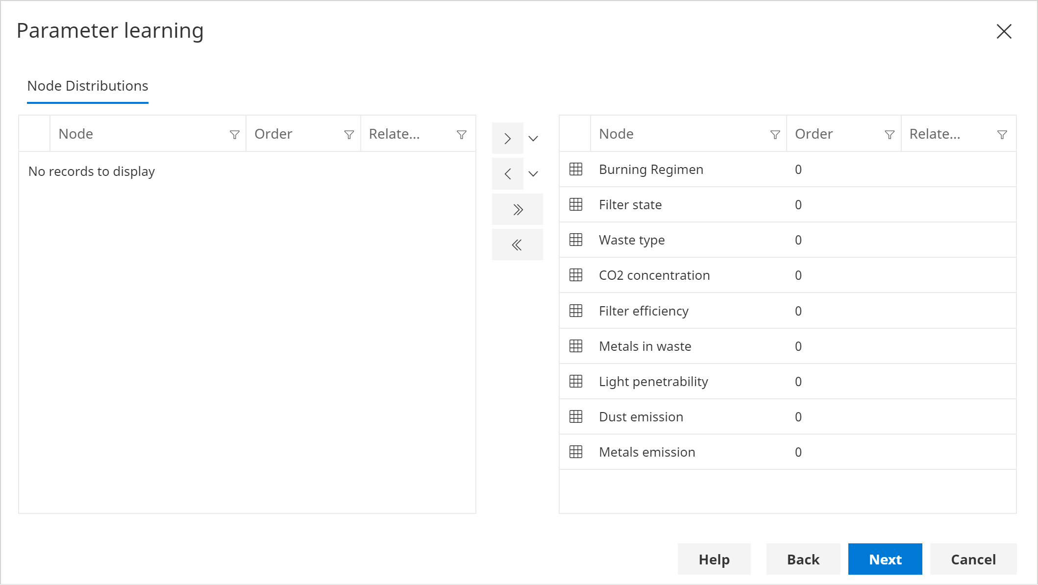Click the grid icon next to CO2 concentration
The image size is (1038, 585).
(575, 275)
